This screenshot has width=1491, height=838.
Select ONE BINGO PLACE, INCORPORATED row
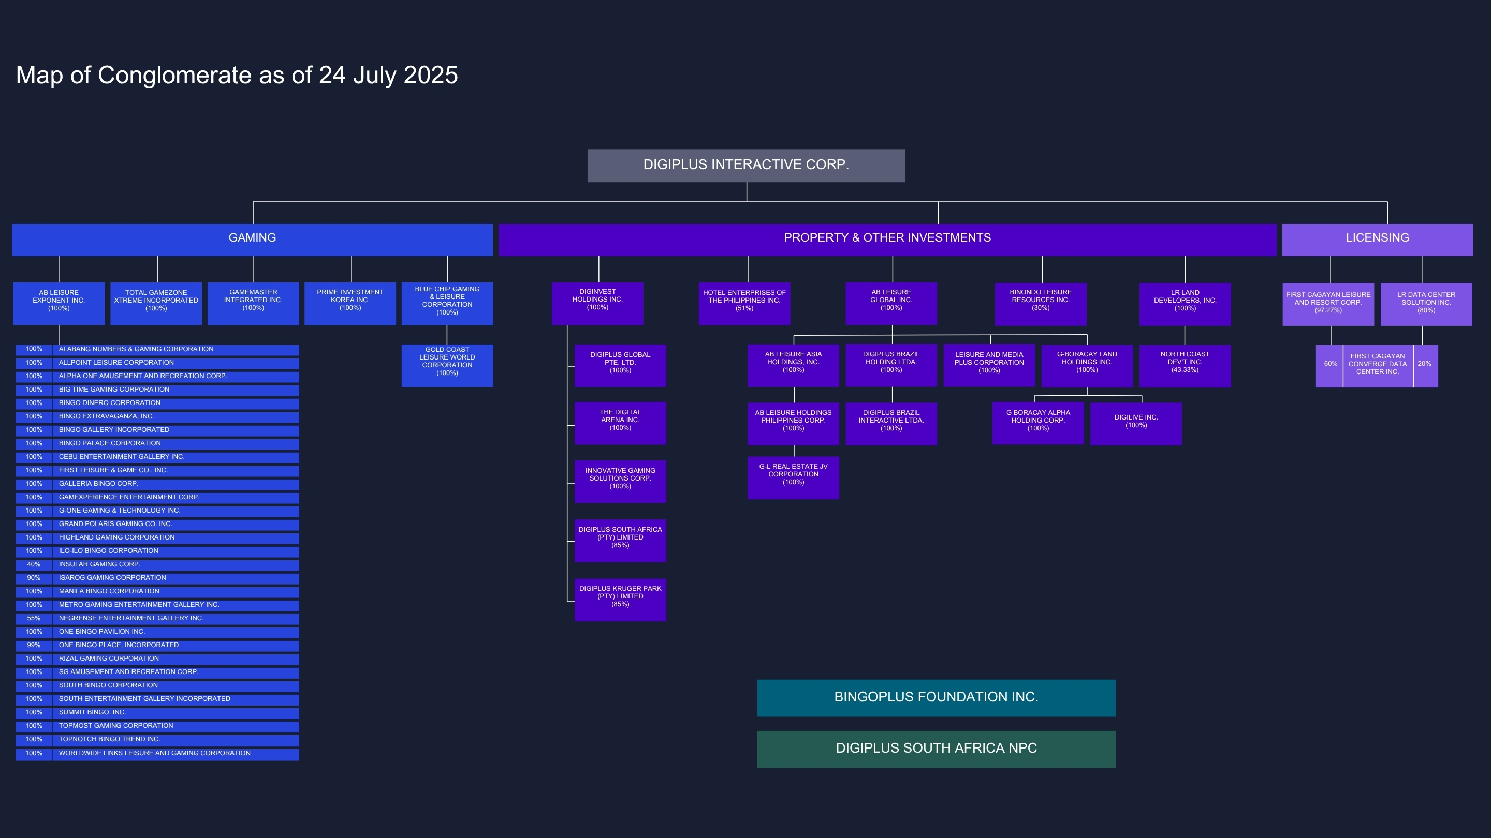pyautogui.click(x=157, y=646)
